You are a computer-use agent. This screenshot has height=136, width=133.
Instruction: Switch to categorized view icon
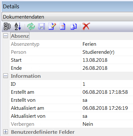pyautogui.click(x=7, y=26)
